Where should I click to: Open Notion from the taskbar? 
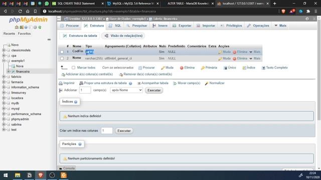click(29, 175)
